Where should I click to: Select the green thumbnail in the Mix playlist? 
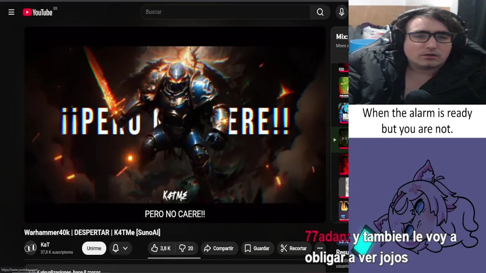point(344,87)
